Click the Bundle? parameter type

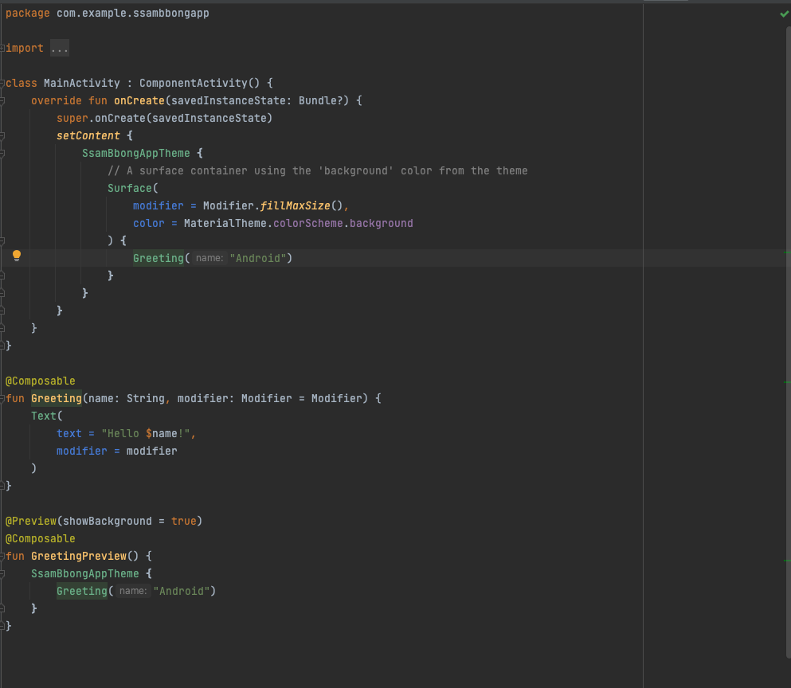(x=320, y=101)
